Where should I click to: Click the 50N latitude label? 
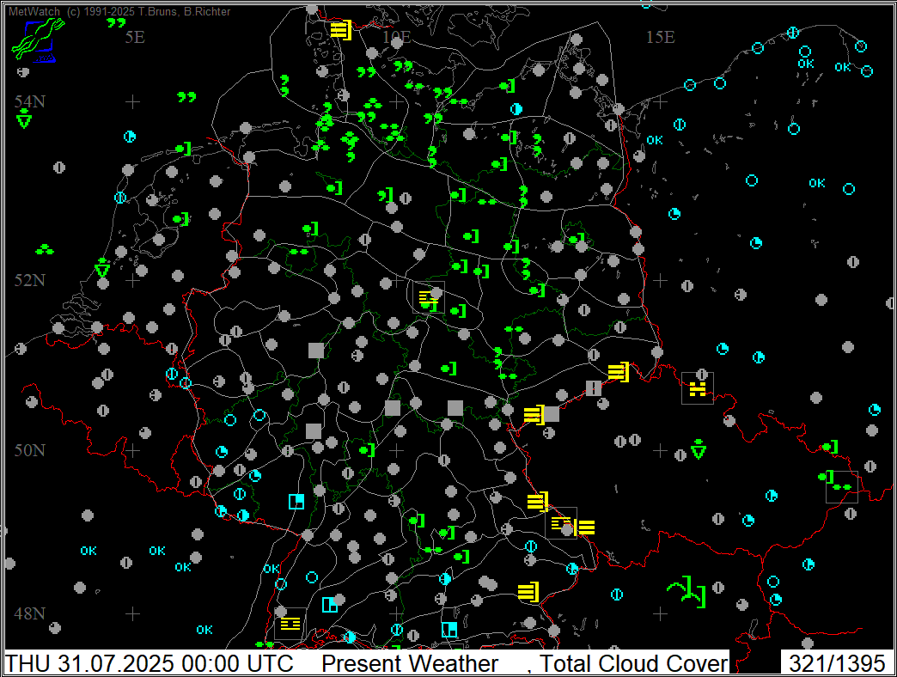[x=30, y=450]
